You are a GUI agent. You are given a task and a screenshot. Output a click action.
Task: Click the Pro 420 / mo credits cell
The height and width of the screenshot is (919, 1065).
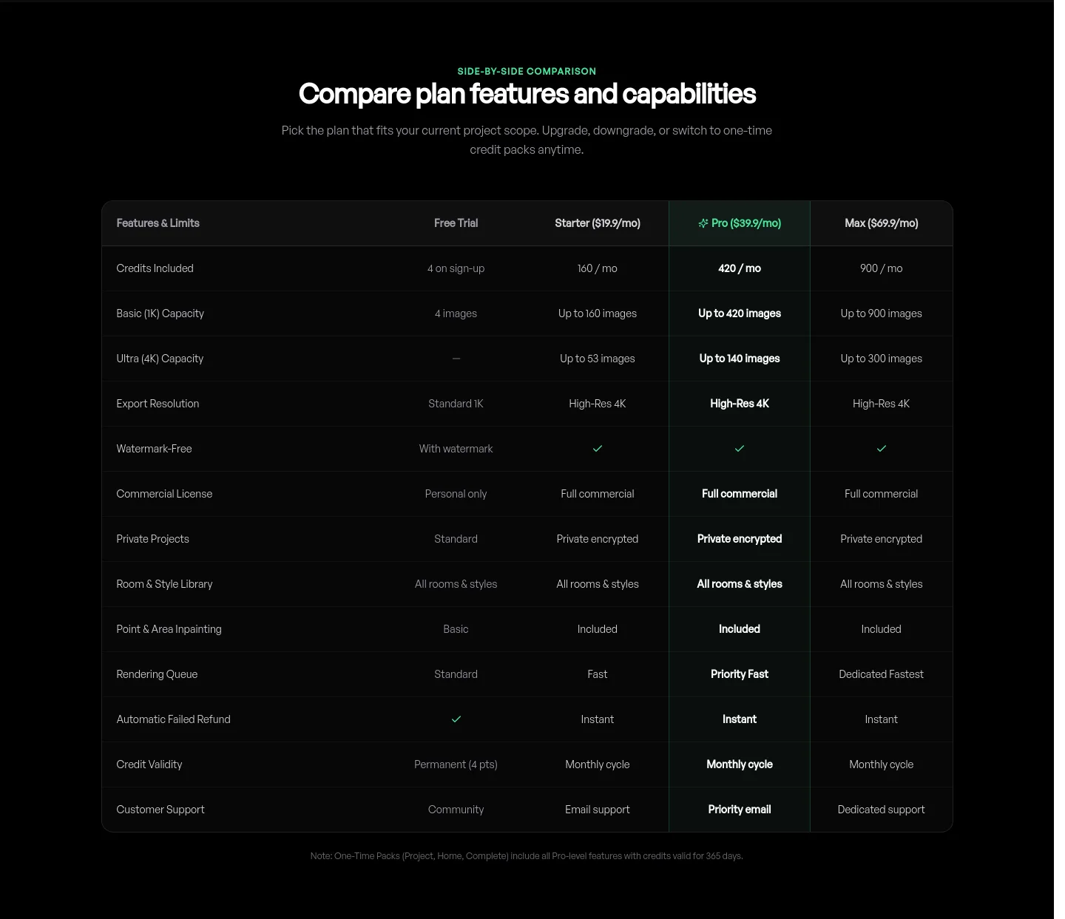[x=740, y=268]
